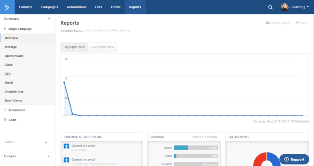Viewport: 314px width, 166px height.
Task: Open the search magnifier icon
Action: point(270,7)
